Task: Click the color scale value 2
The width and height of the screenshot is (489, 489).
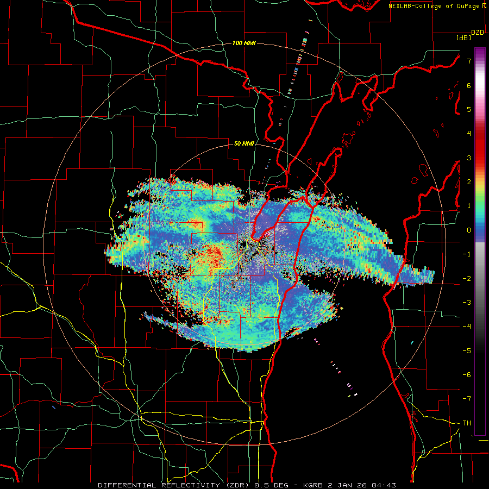Action: click(469, 182)
